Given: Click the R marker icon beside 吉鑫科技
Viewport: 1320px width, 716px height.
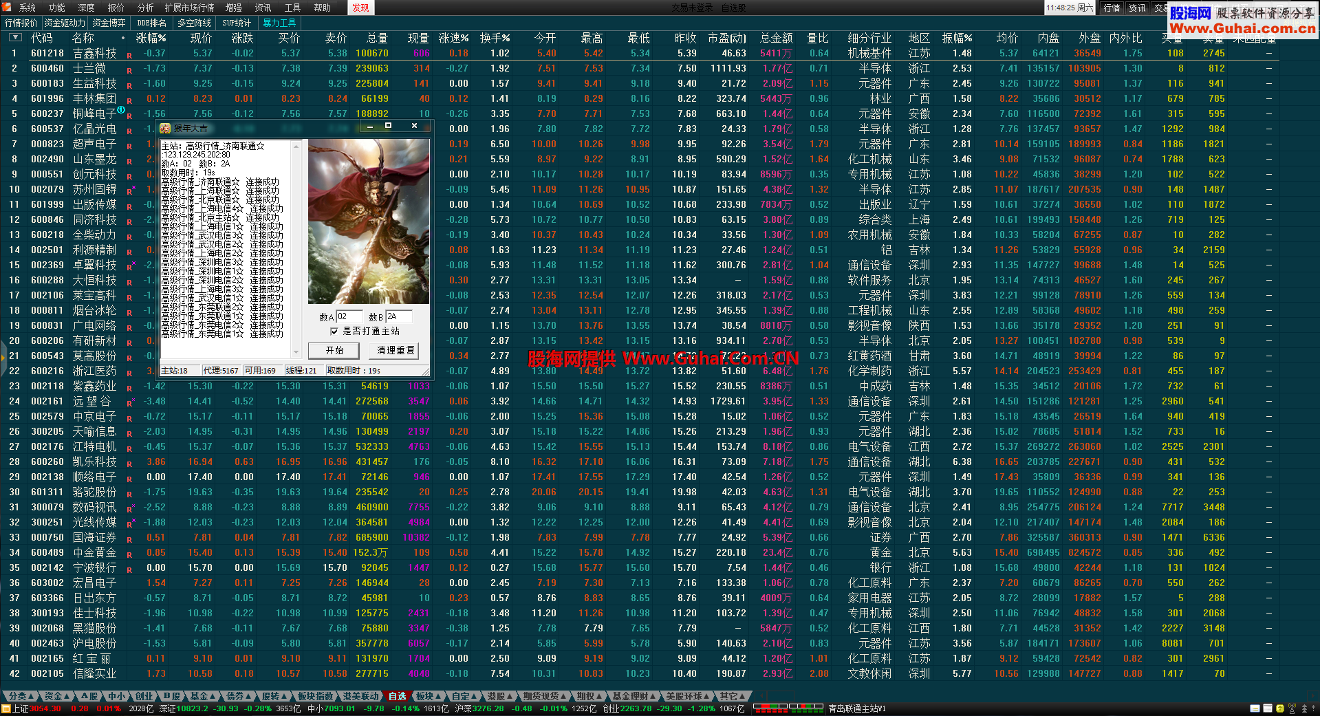Looking at the screenshot, I should click(129, 56).
